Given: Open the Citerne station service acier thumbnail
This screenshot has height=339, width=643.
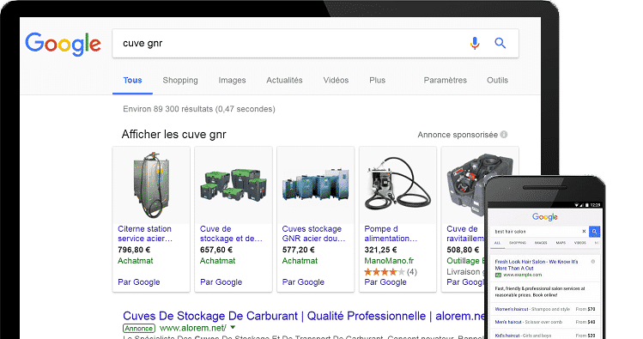Looking at the screenshot, I should 151,185.
